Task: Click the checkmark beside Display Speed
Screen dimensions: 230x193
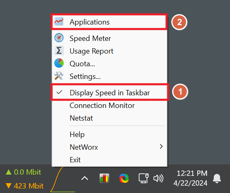Action: (x=59, y=92)
